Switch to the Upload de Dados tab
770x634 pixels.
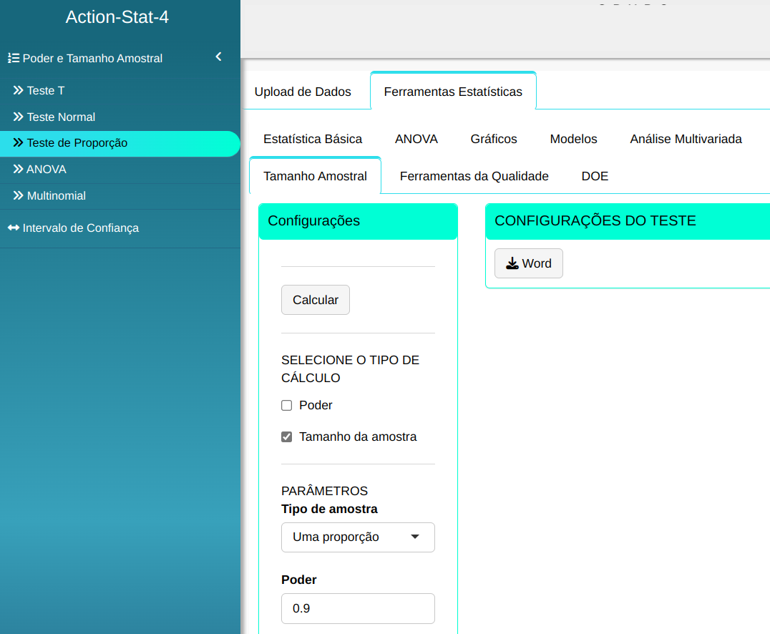click(x=303, y=92)
